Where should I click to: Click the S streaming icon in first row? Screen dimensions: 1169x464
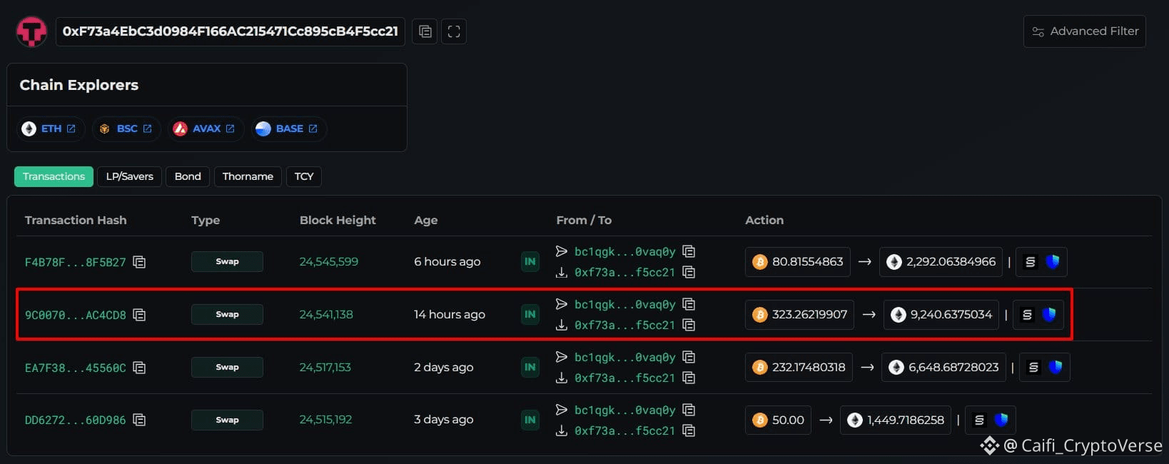[1030, 262]
